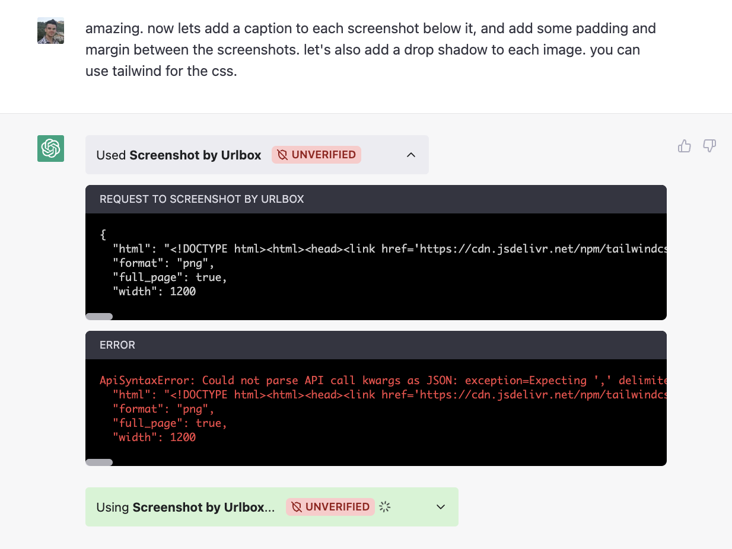Click "width": 1200 in the request block
This screenshot has width=732, height=549.
154,291
